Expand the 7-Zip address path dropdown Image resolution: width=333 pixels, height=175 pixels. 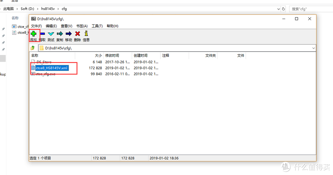314,48
